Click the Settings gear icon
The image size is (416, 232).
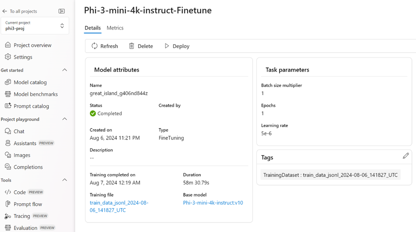click(8, 57)
